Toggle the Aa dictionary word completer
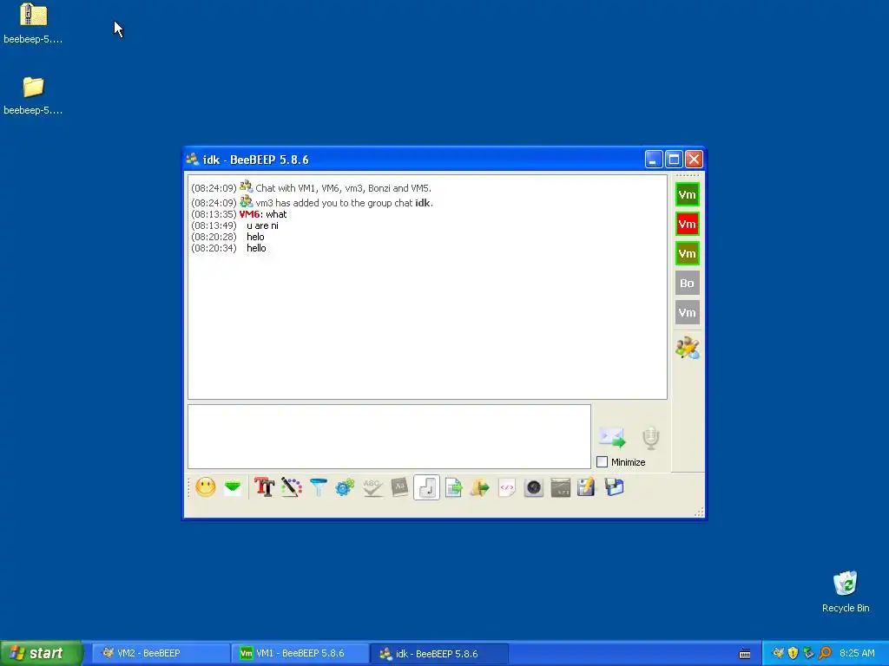Screen dimensions: 889x666 [399, 487]
